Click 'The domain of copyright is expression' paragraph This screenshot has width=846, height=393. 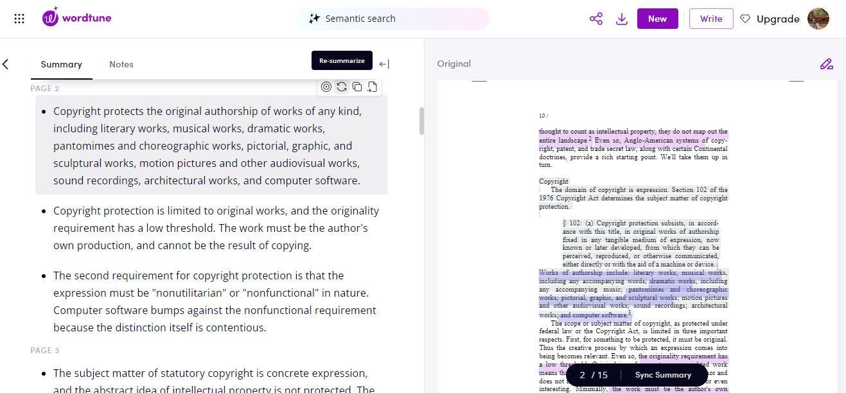633,198
